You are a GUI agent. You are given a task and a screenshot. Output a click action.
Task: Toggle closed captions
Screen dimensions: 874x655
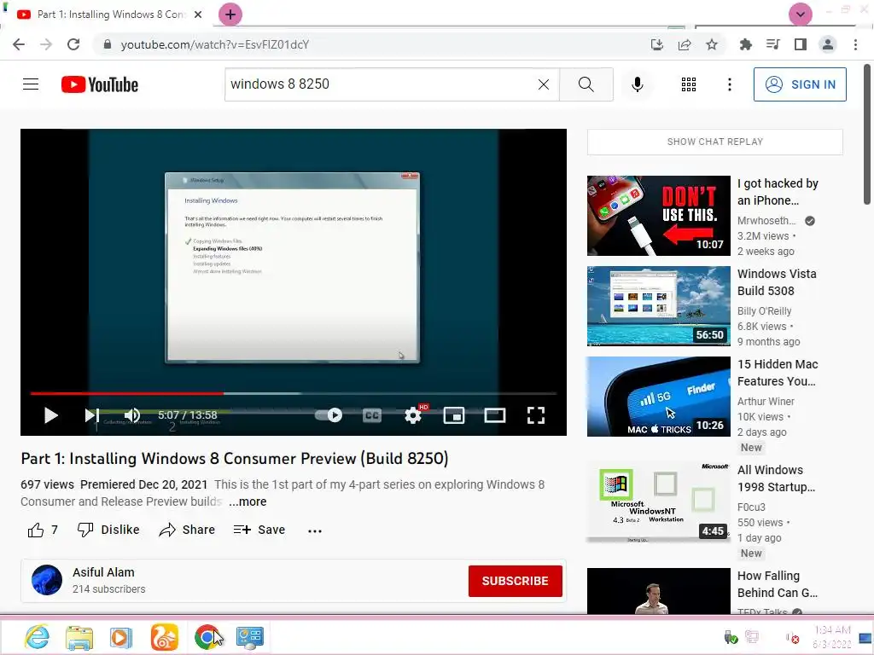click(372, 415)
